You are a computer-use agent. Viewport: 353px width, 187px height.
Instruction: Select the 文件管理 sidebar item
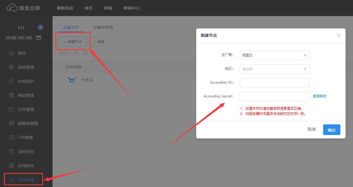tap(26, 109)
